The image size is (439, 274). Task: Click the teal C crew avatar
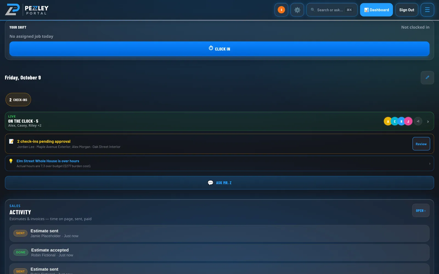[395, 121]
